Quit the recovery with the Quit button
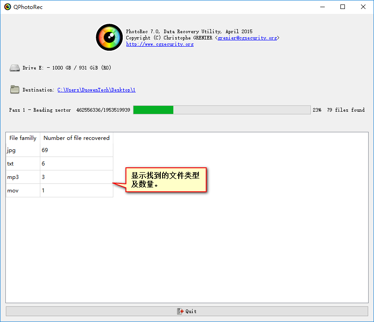This screenshot has width=374, height=322. coord(187,311)
